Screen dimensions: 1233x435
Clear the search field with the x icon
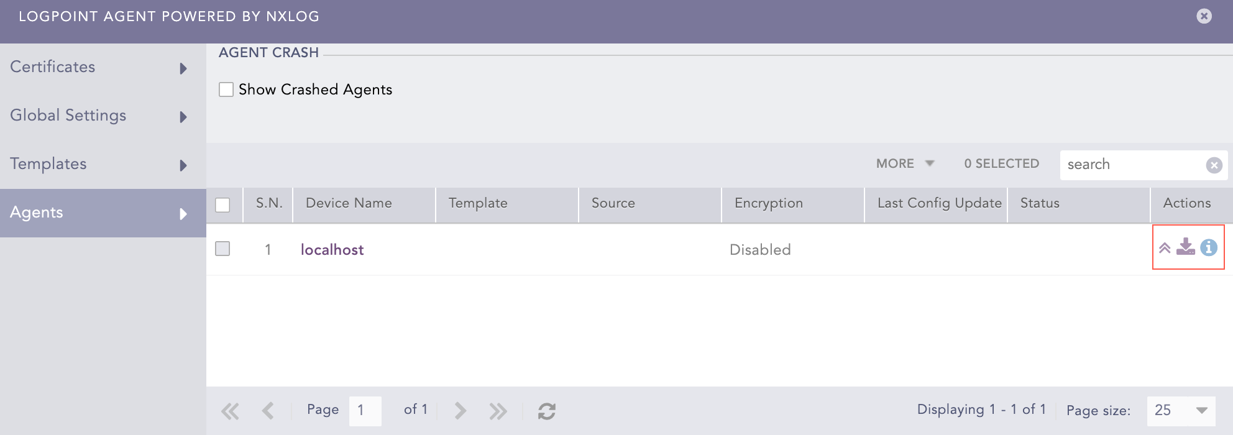click(x=1214, y=165)
